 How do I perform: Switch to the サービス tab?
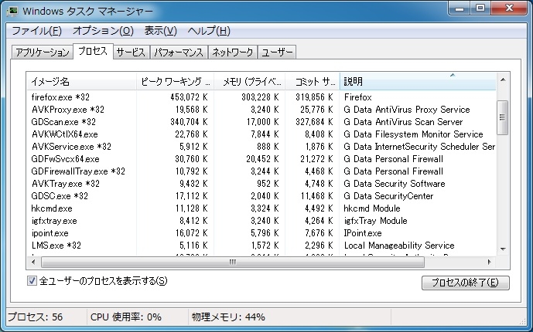(x=131, y=53)
